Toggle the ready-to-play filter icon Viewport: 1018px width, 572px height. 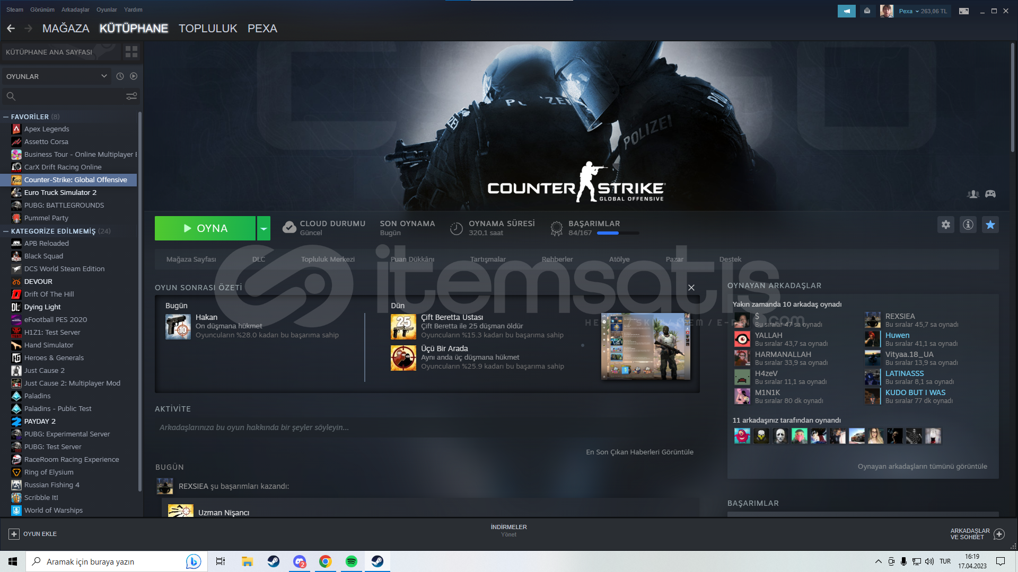(134, 76)
